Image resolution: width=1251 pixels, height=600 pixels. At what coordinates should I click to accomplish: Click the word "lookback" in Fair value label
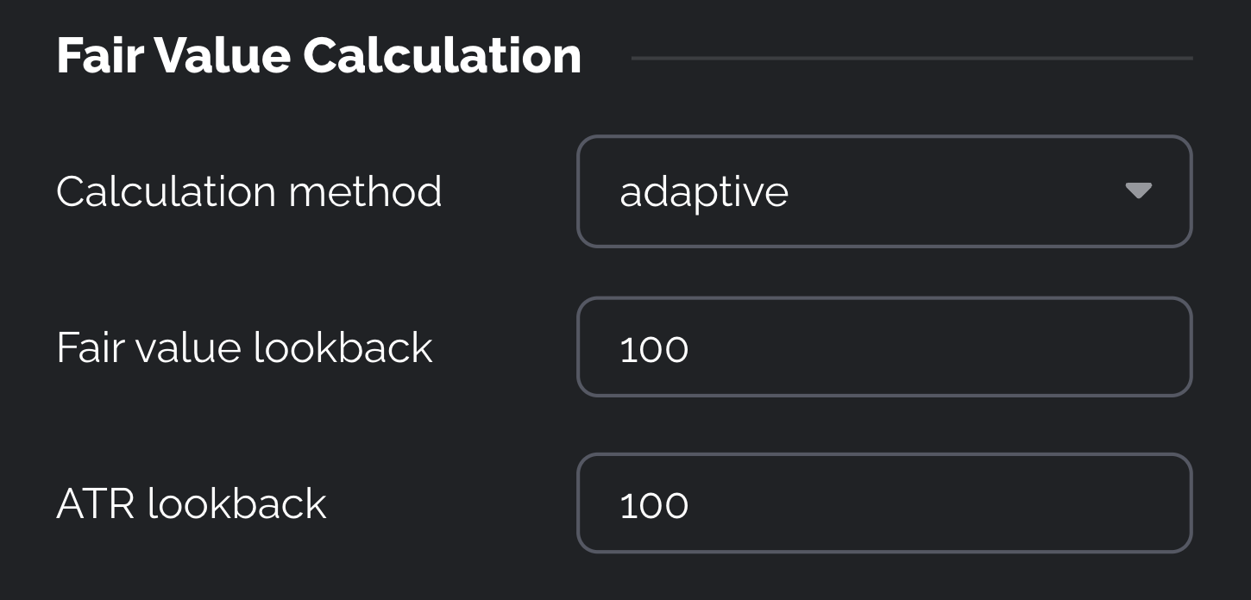[x=343, y=347]
